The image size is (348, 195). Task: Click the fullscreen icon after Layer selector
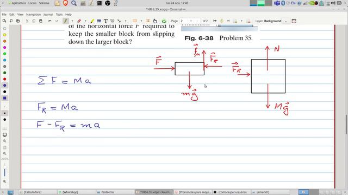coord(294,21)
